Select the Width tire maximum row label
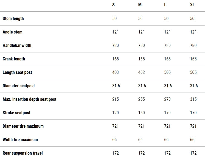 pos(20,140)
